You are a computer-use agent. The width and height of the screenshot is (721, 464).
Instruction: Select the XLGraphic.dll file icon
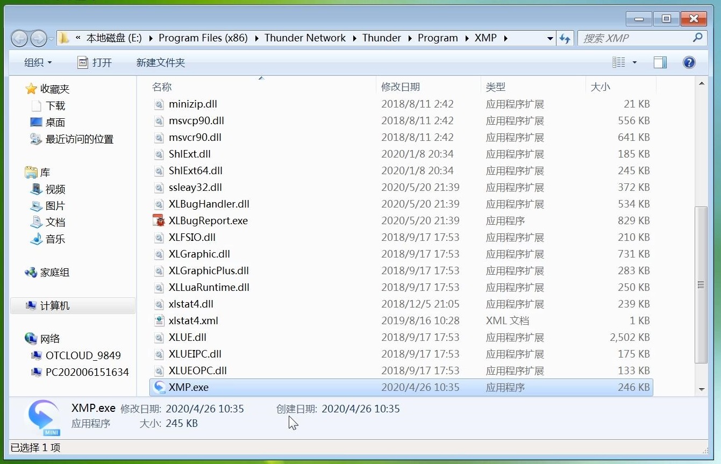[x=159, y=254]
